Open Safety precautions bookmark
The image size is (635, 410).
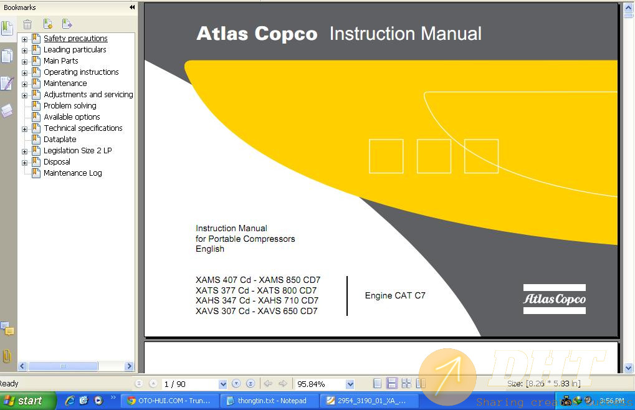76,39
